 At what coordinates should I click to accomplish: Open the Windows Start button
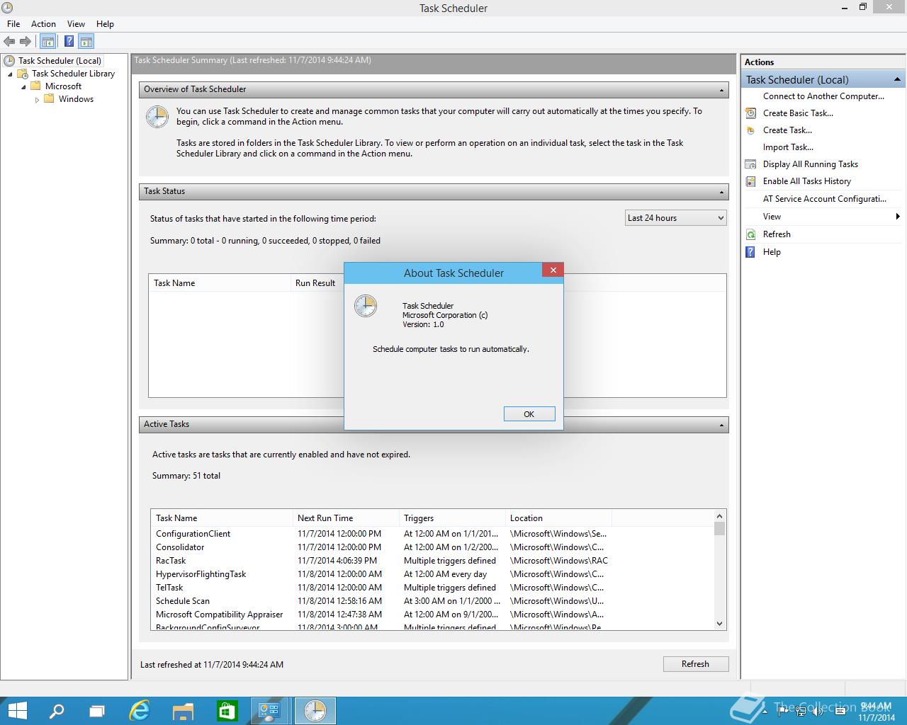click(x=17, y=711)
